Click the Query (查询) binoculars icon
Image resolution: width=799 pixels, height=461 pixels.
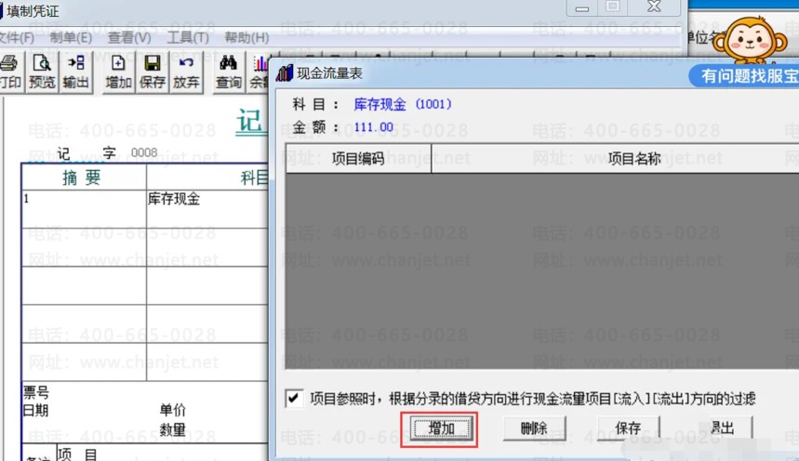click(228, 72)
